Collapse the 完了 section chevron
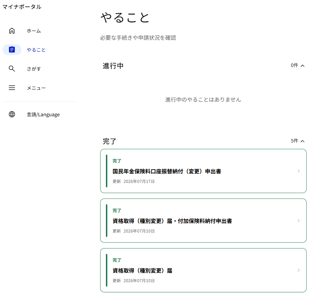310x293 pixels. 302,141
